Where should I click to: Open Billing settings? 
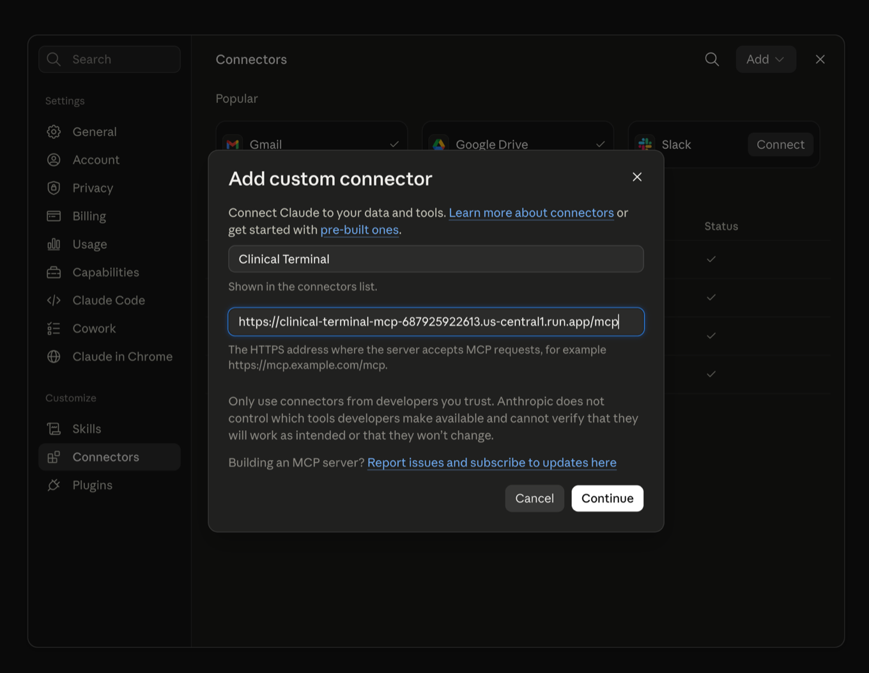tap(110, 216)
